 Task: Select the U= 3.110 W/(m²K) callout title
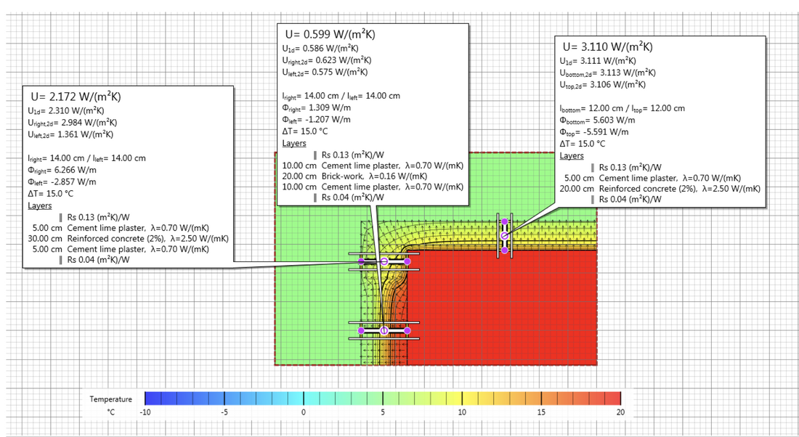[607, 47]
